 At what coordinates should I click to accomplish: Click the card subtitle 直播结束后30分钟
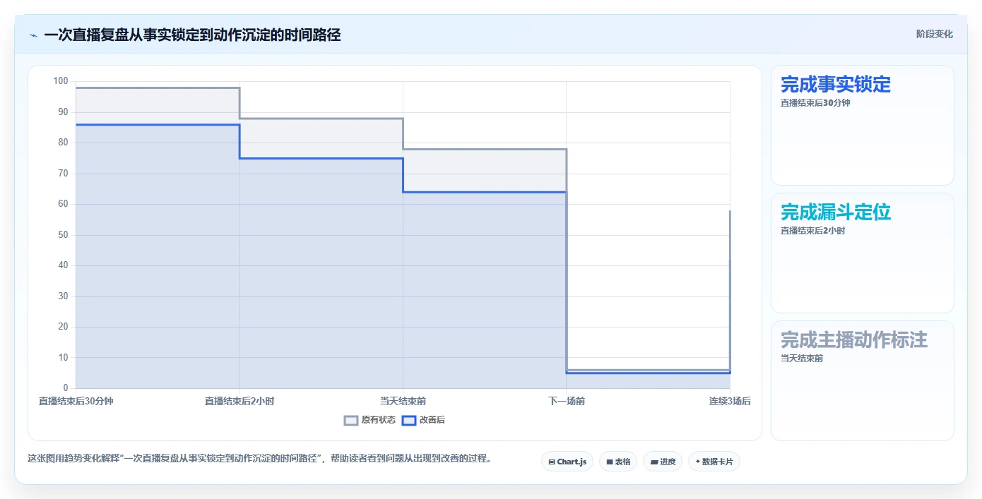815,103
